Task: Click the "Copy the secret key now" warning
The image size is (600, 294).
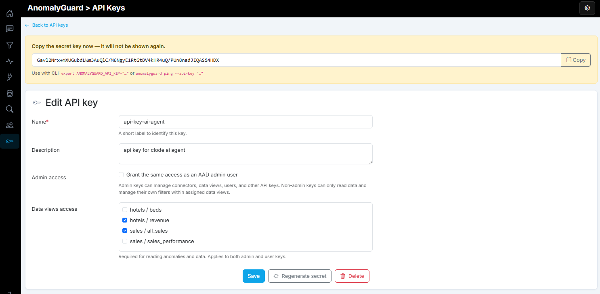Action: [99, 46]
